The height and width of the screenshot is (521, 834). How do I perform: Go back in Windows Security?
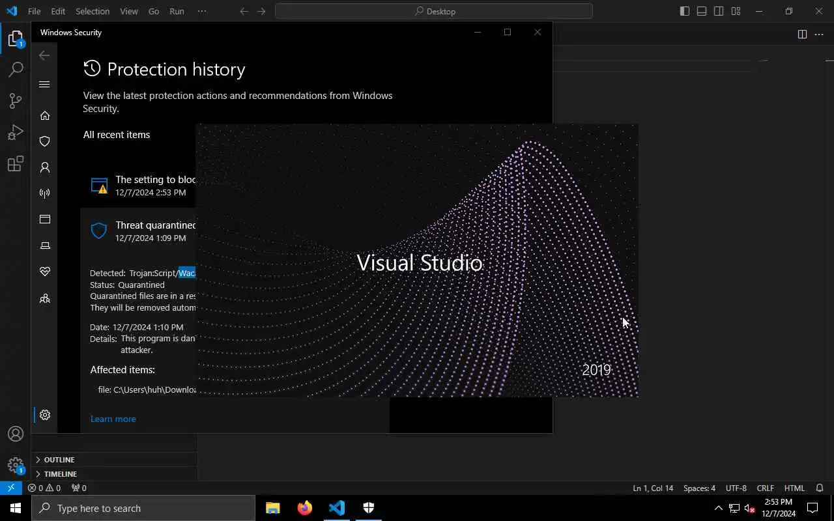click(x=44, y=55)
